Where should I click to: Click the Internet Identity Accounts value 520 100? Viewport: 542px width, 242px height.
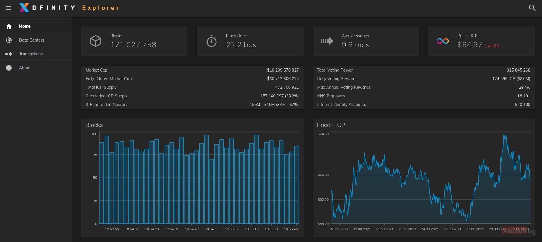click(523, 105)
